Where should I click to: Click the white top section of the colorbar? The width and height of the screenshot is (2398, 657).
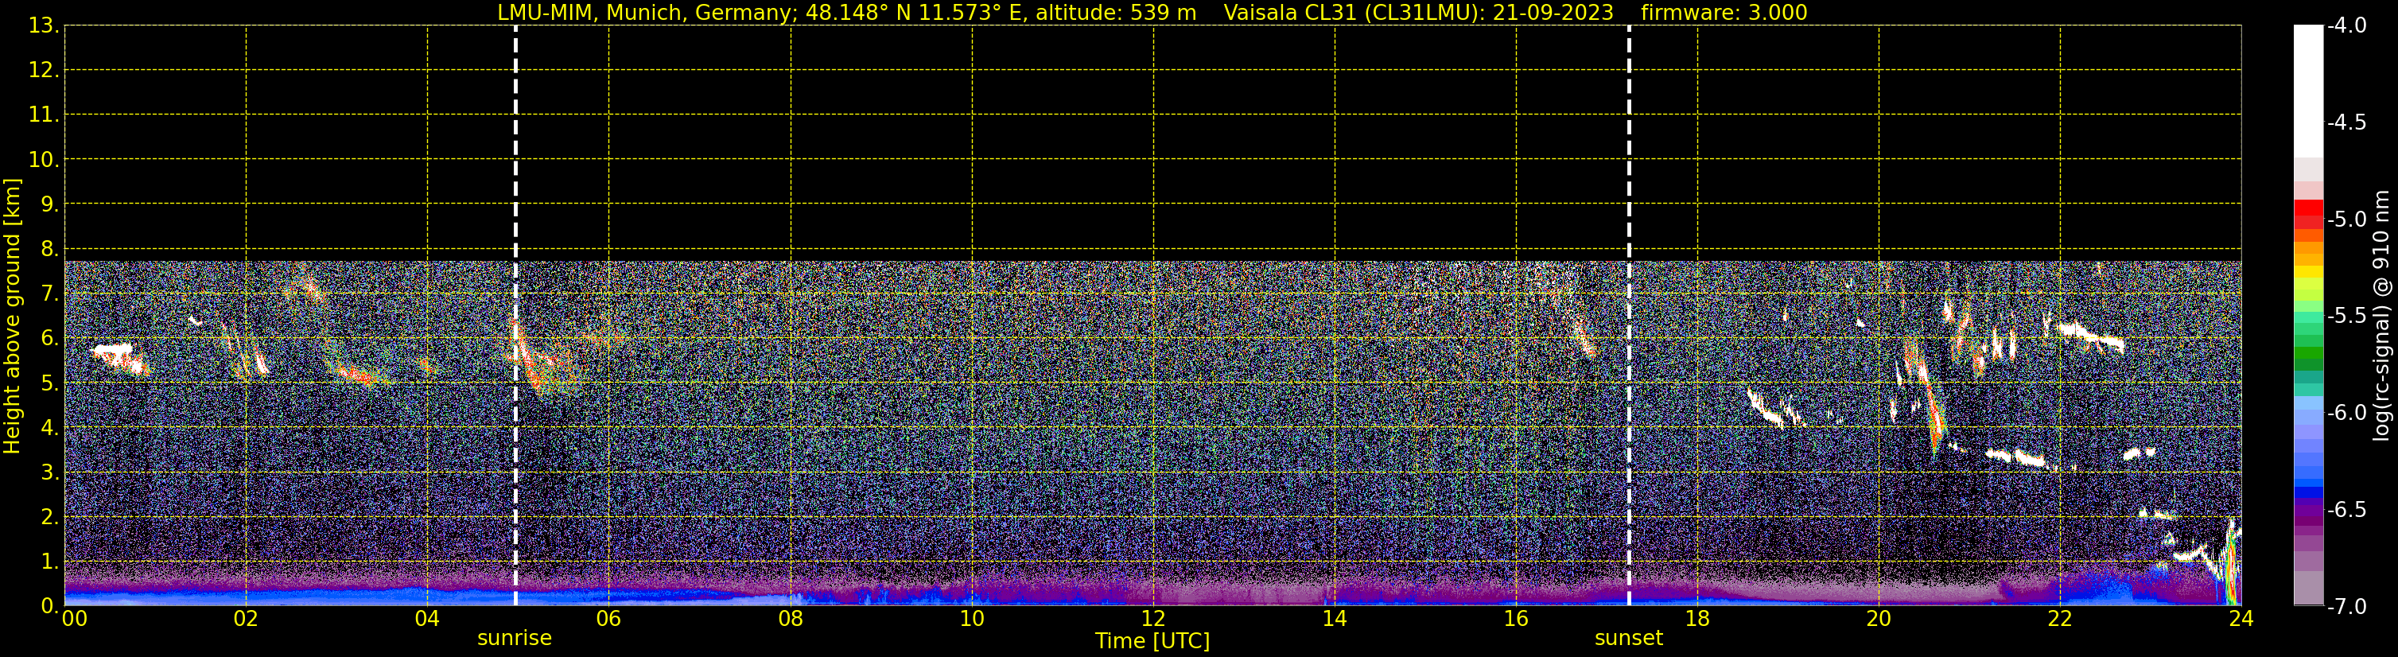pos(2307,90)
